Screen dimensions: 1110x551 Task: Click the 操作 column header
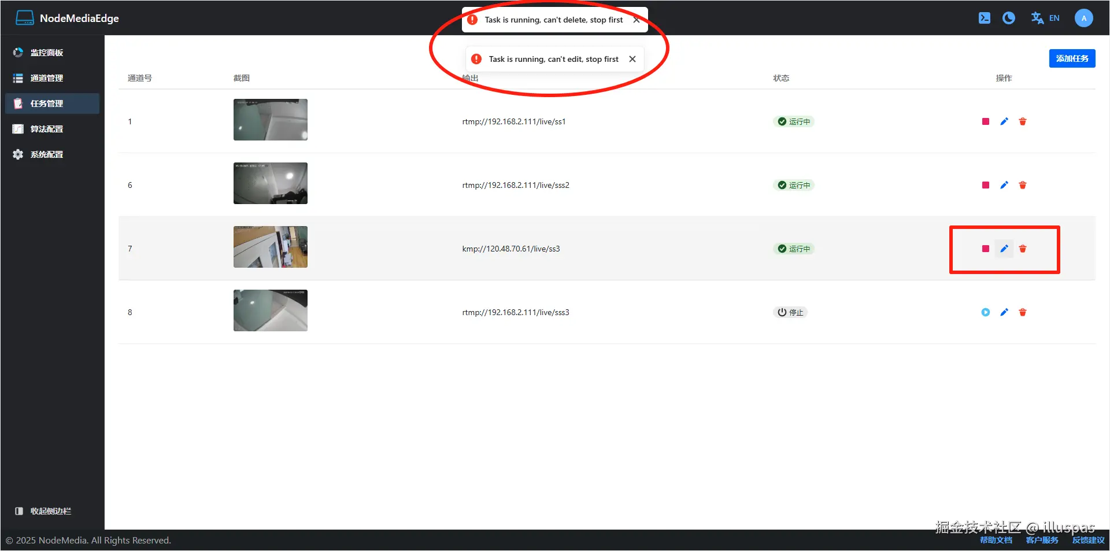[x=1004, y=78]
